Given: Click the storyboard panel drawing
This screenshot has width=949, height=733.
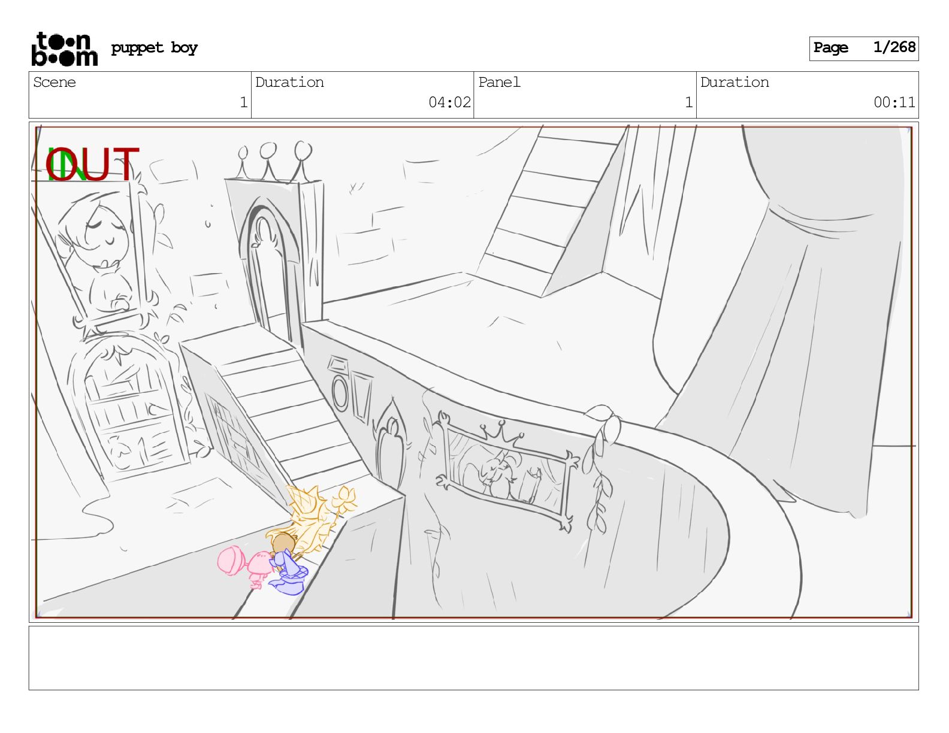Looking at the screenshot, I should [473, 372].
